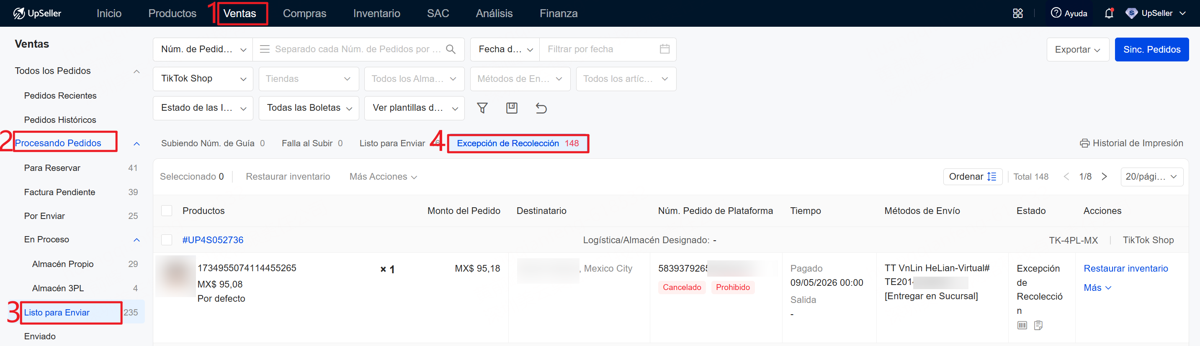The width and height of the screenshot is (1200, 346).
Task: Open Todos los Almacenes dropdown
Action: (x=414, y=79)
